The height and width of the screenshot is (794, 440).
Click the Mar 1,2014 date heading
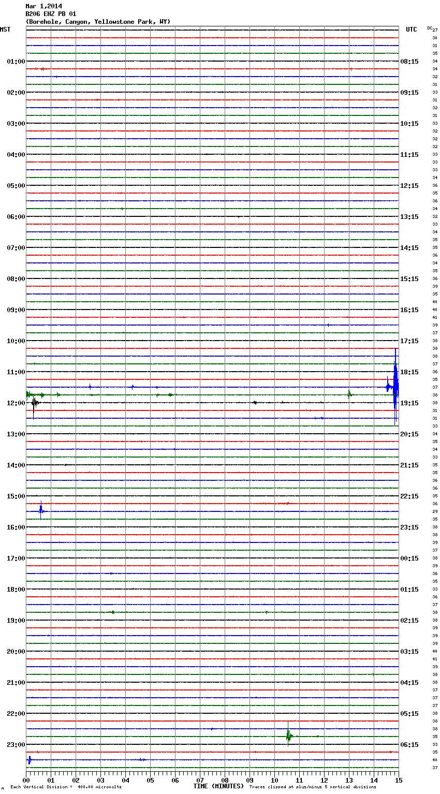click(x=43, y=6)
